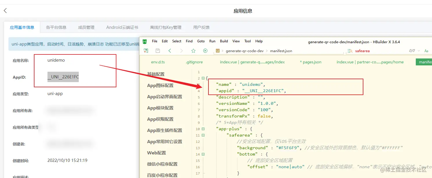Open App模块配置 in manifest sidebar
Screen dimensions: 432x178
pyautogui.click(x=160, y=108)
